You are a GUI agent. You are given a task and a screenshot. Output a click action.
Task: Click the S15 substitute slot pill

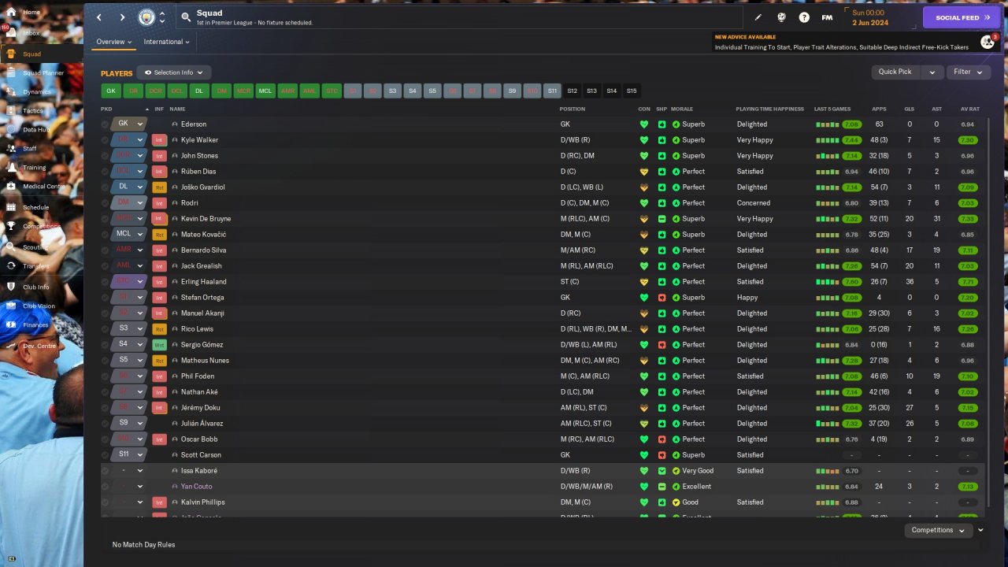click(632, 91)
